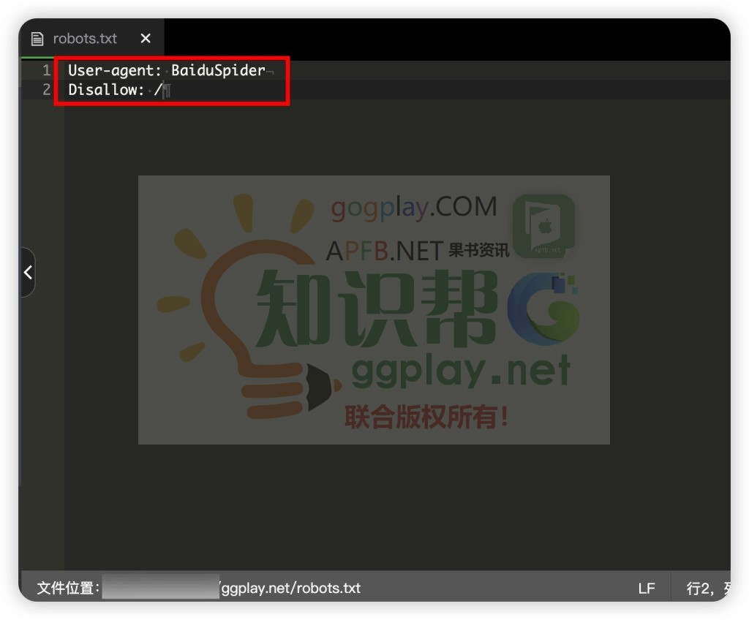Open the LF line ending selector
The height and width of the screenshot is (620, 749).
click(x=646, y=588)
